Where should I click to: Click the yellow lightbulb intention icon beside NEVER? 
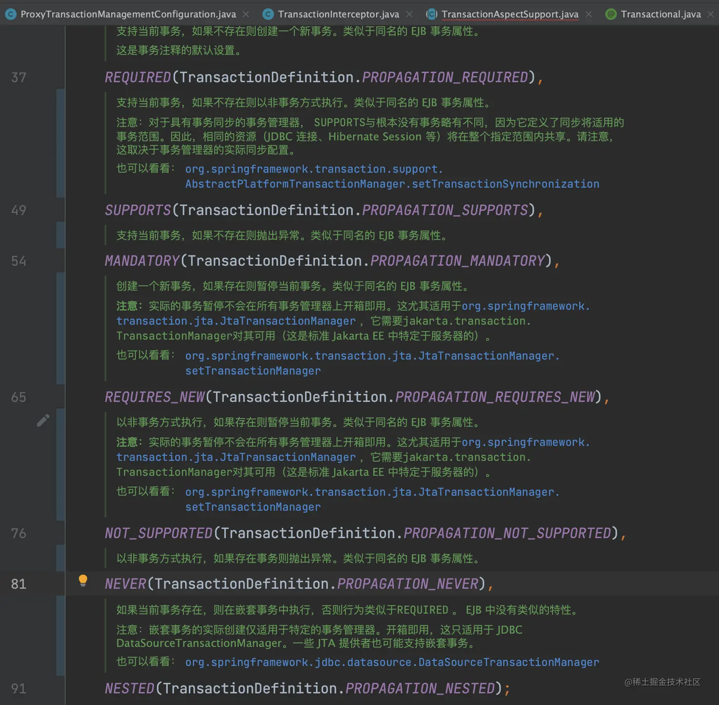(83, 580)
